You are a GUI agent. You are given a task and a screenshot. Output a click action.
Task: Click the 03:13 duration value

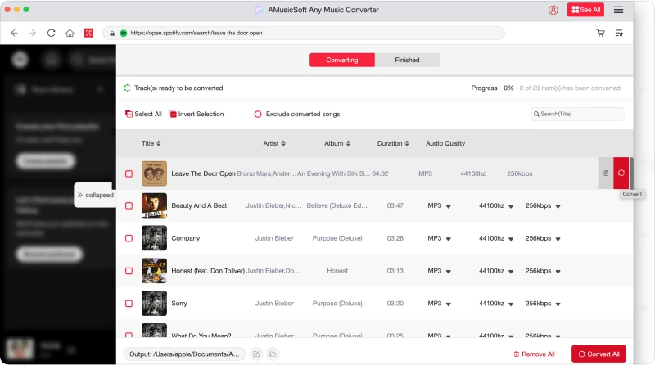coord(395,271)
